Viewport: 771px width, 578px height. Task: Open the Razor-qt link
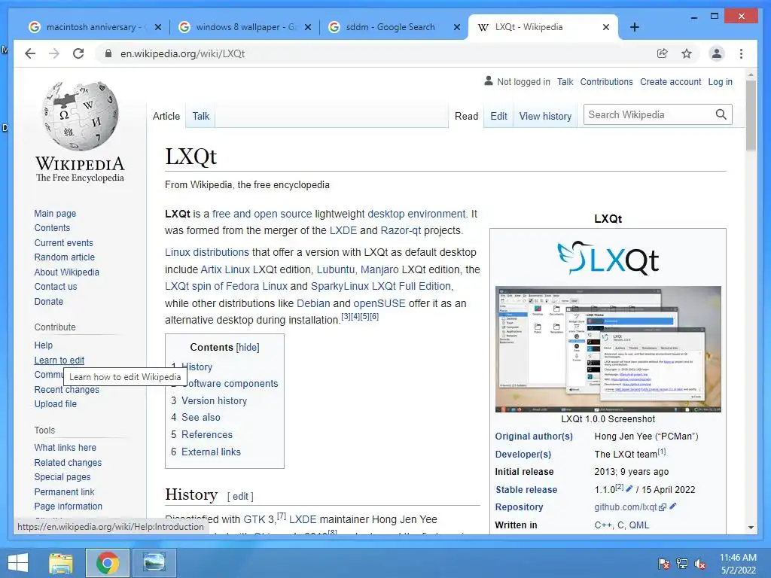[x=401, y=230]
